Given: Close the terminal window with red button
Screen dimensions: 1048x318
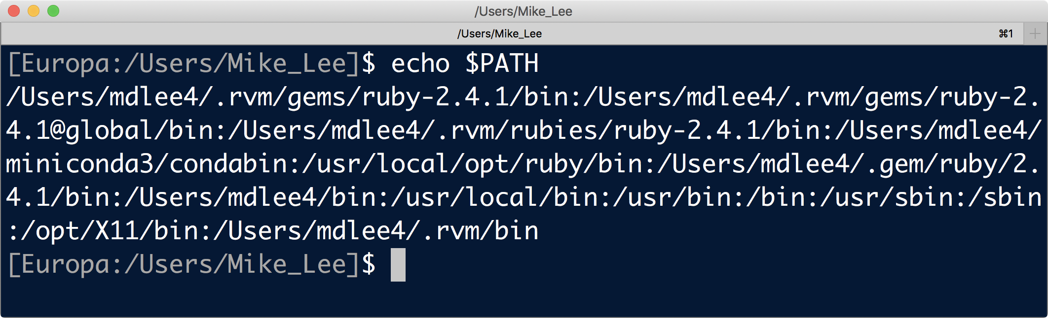Looking at the screenshot, I should click(x=14, y=11).
